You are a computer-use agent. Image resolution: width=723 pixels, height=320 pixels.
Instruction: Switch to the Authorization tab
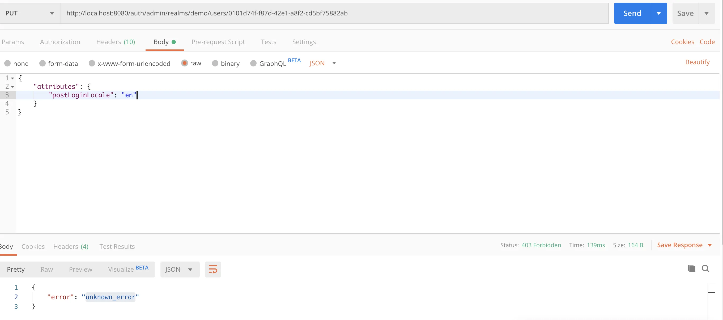click(x=60, y=42)
